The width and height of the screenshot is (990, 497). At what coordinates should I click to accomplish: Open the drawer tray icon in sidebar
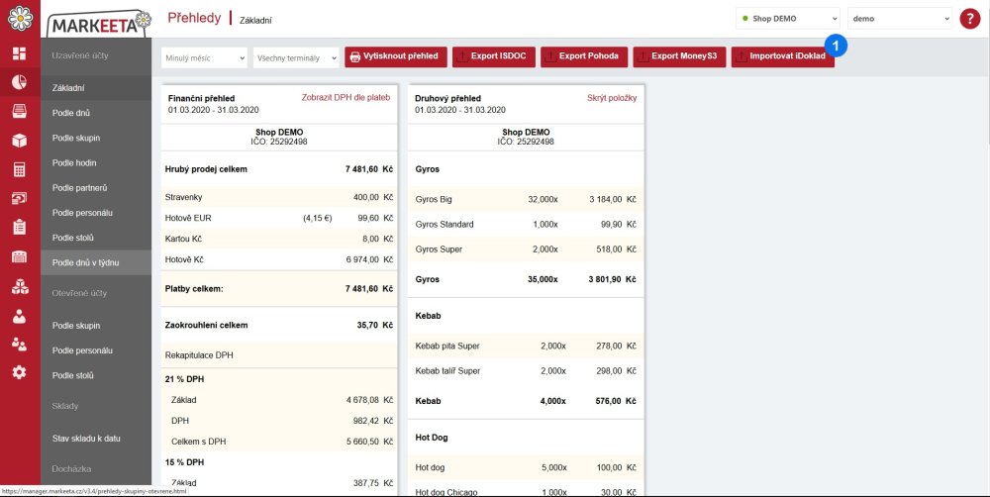click(20, 111)
